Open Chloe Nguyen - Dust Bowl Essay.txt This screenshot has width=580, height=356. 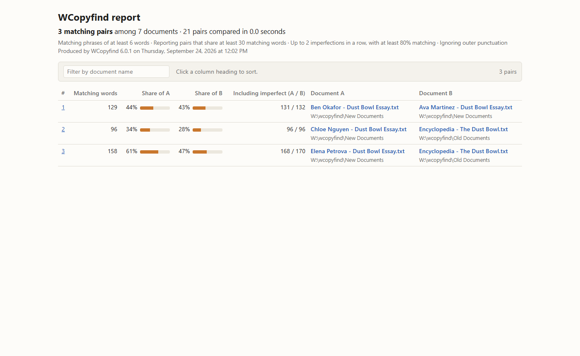click(359, 129)
